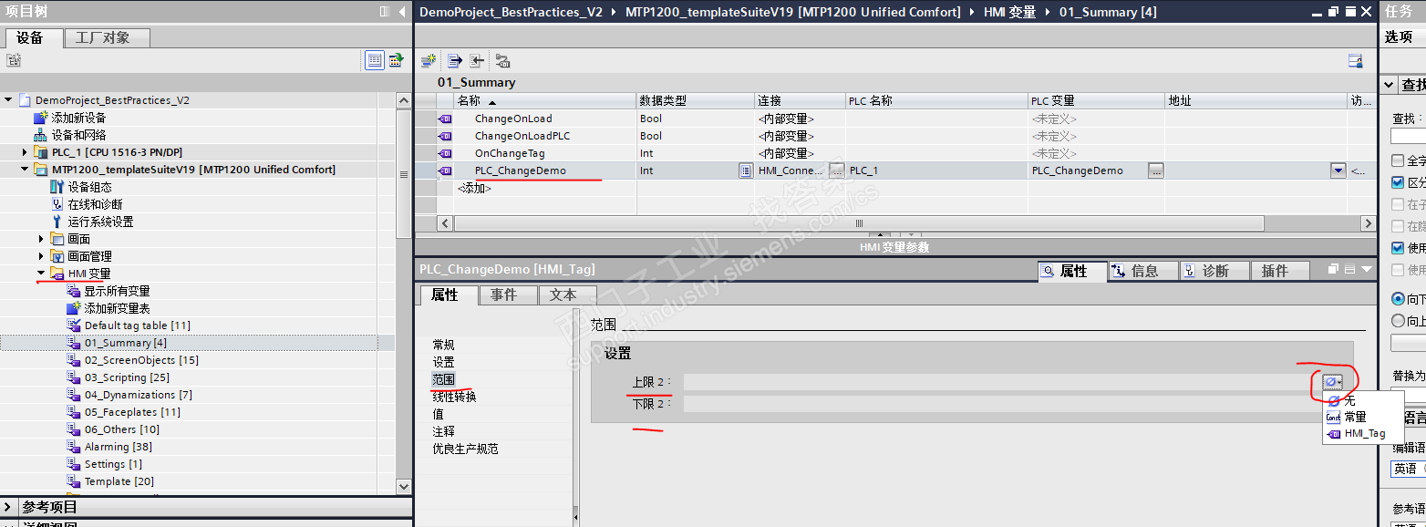Select 优良生产规范 in properties navigation
The image size is (1426, 527).
coord(465,449)
